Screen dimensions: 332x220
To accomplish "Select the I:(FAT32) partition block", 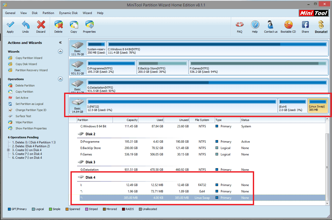I will 182,106.
